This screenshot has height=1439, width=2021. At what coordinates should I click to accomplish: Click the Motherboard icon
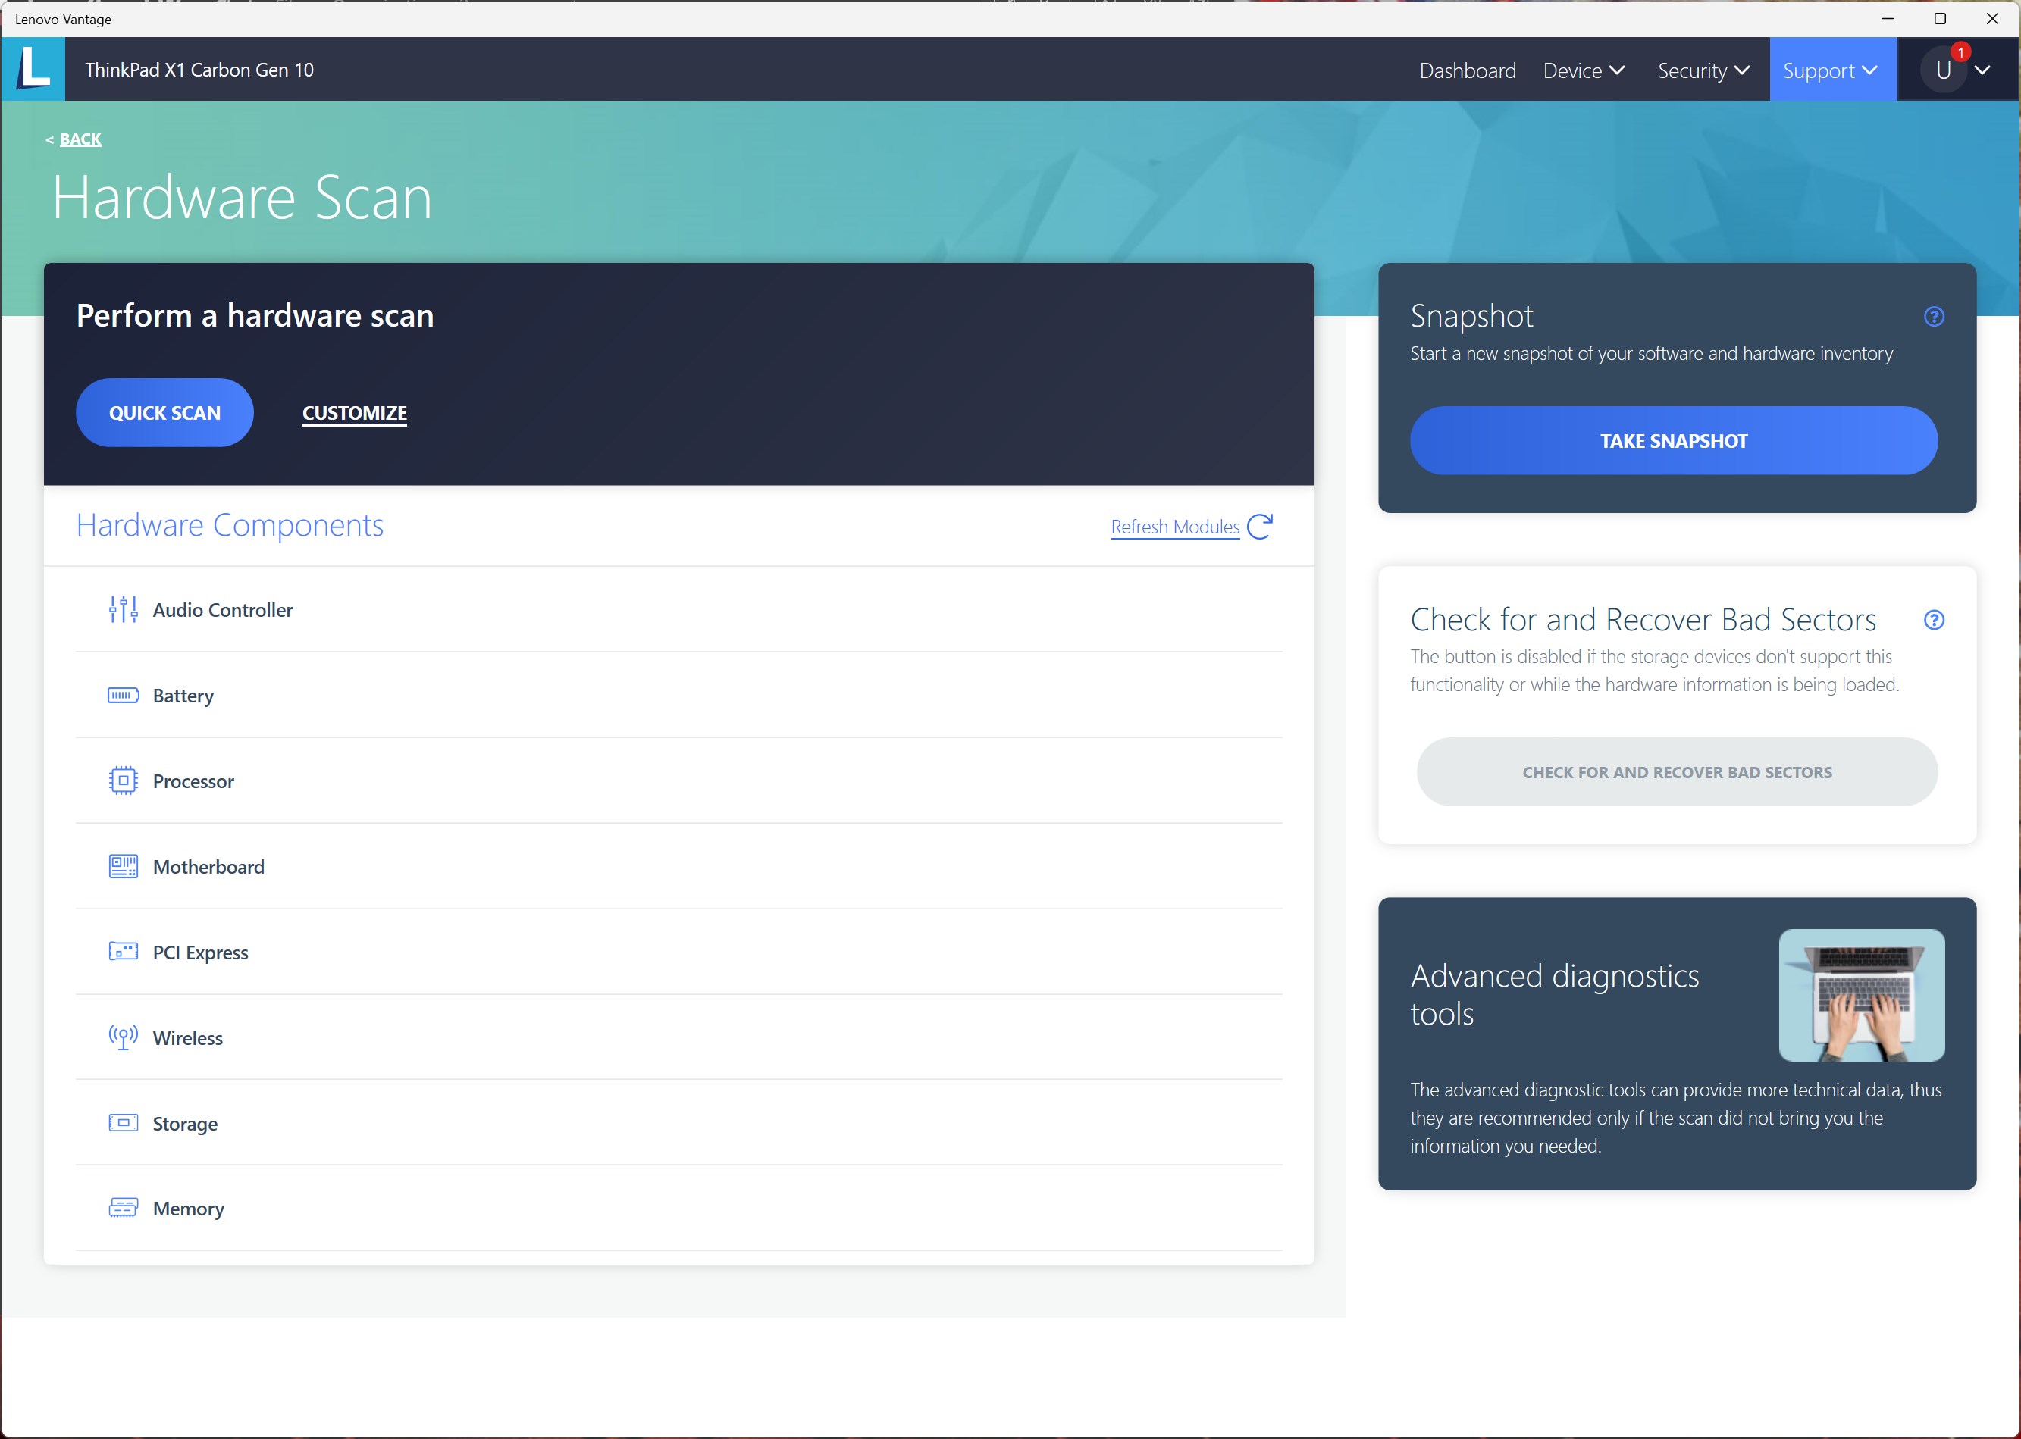coord(124,867)
